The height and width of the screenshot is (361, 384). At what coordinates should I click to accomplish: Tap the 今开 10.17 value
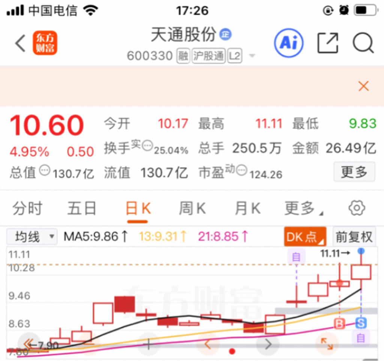[173, 123]
